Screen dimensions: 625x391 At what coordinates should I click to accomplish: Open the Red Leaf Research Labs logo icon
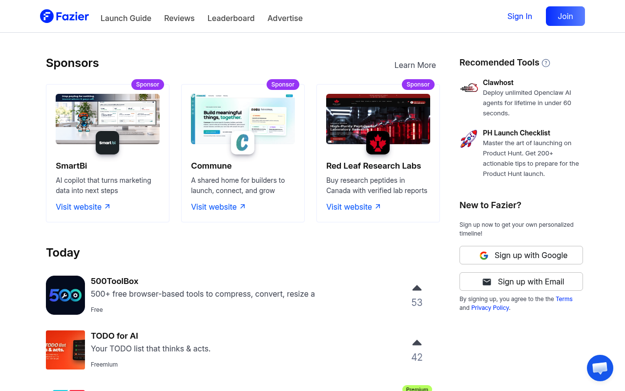378,143
